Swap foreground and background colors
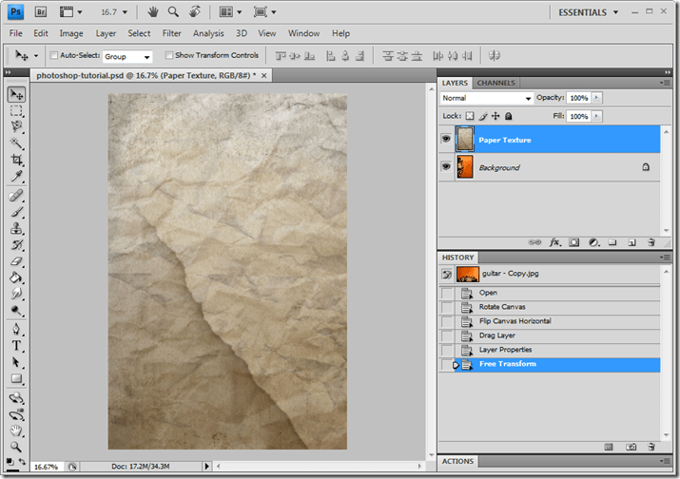This screenshot has width=680, height=479. click(22, 462)
